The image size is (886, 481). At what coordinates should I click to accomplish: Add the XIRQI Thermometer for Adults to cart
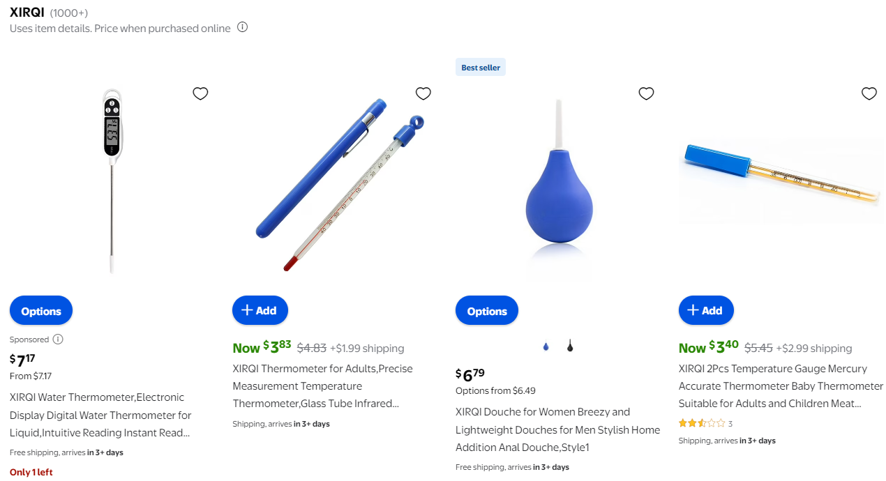pos(260,310)
